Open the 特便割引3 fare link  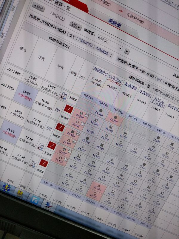[101, 72]
